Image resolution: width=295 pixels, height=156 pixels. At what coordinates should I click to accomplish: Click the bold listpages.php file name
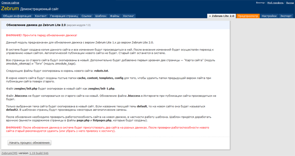click(102, 120)
